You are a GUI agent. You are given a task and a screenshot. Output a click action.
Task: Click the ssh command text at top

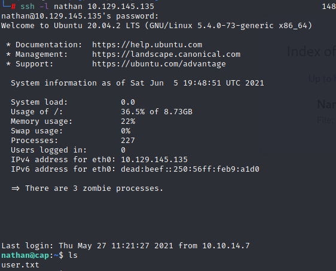pyautogui.click(x=87, y=7)
